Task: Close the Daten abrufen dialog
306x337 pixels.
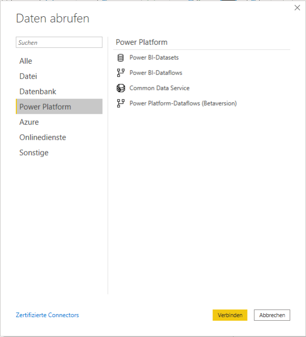Action: 297,8
